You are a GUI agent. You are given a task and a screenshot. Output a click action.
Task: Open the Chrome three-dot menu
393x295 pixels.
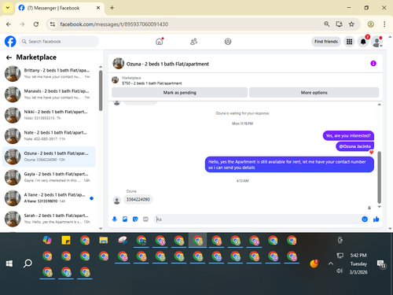point(384,24)
